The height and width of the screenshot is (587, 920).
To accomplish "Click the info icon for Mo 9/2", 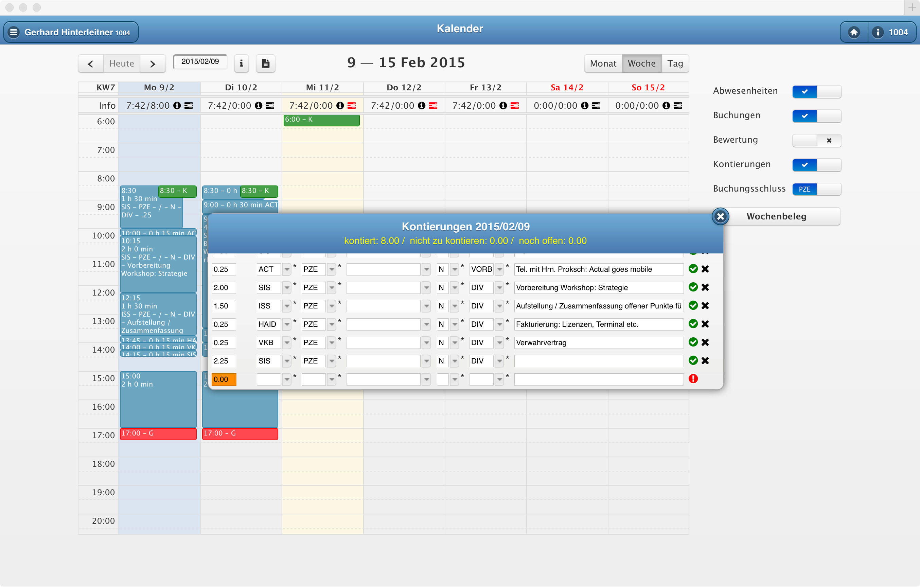I will (177, 106).
